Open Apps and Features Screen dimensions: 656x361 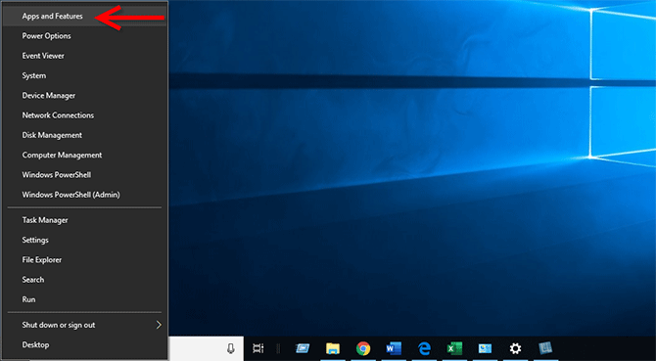(85, 16)
